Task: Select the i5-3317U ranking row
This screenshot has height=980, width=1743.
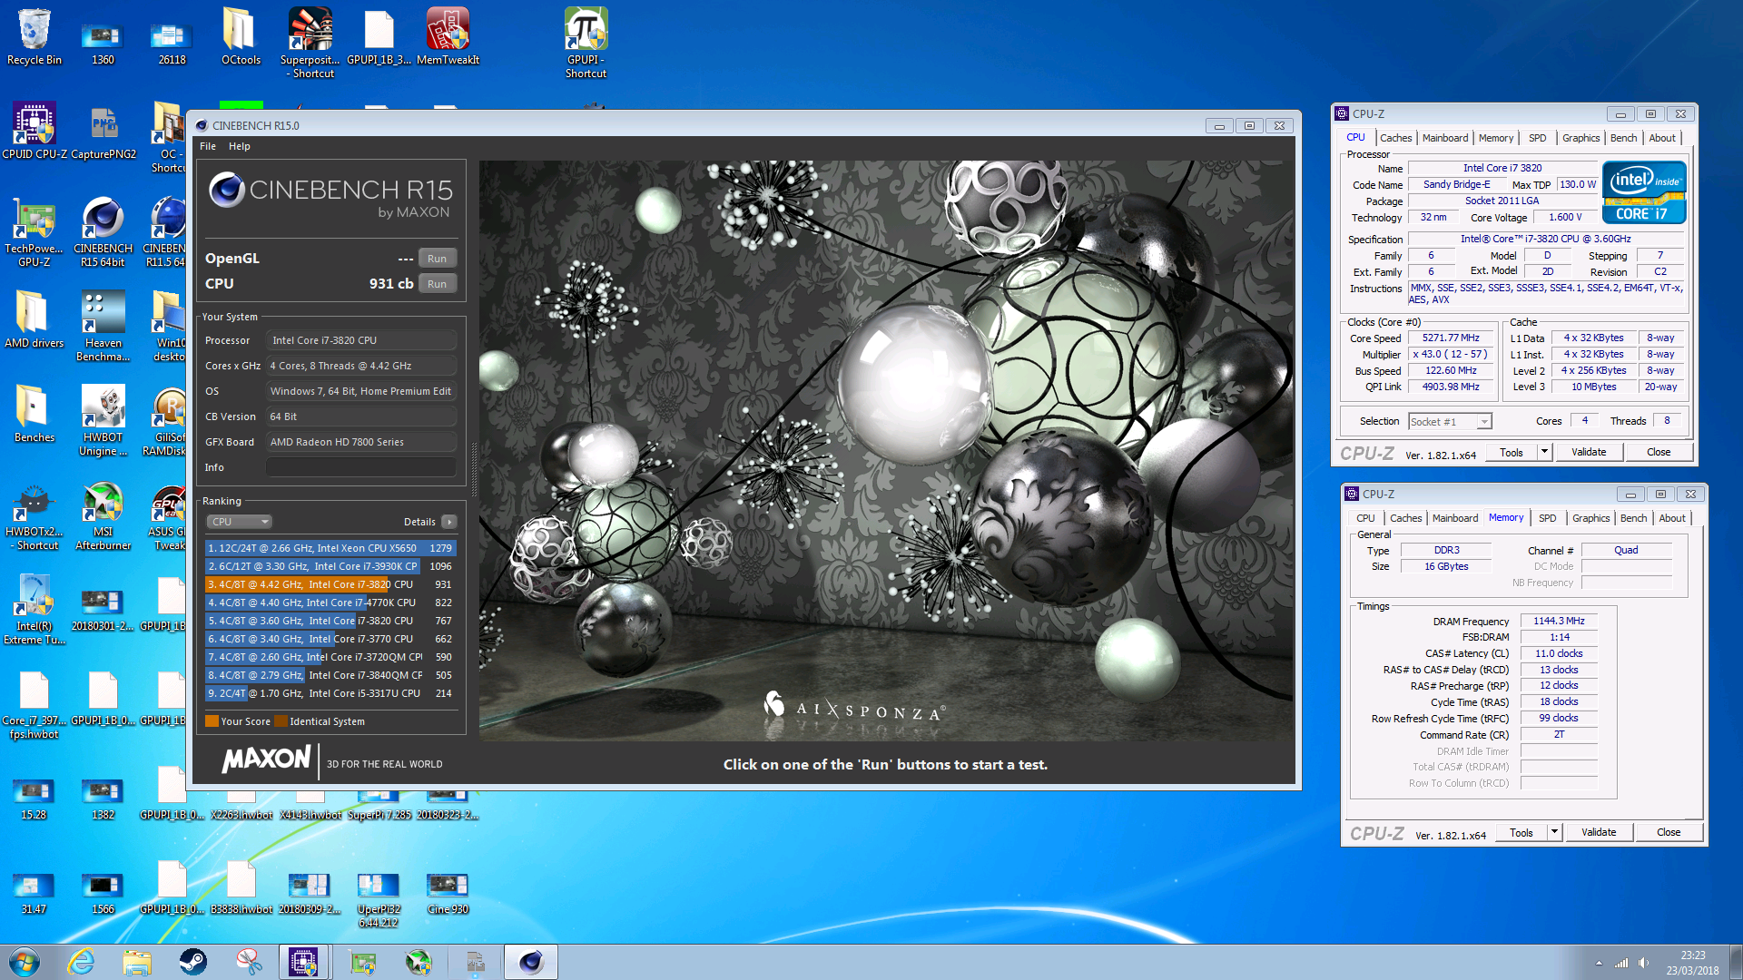Action: [x=330, y=693]
